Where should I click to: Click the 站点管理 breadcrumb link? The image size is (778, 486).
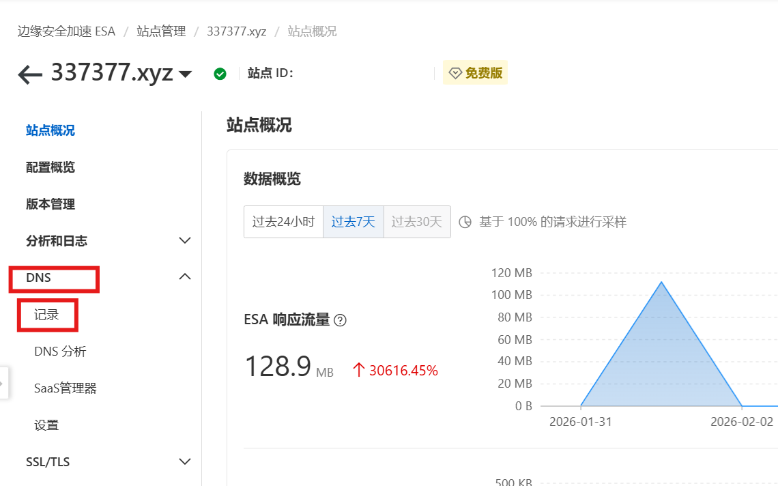(x=161, y=31)
